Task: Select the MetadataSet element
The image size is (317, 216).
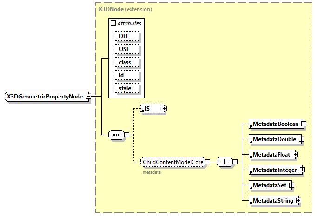Action: click(270, 185)
